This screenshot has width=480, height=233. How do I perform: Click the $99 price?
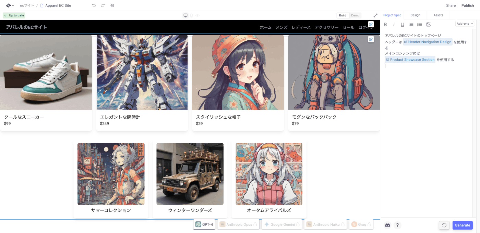[8, 124]
